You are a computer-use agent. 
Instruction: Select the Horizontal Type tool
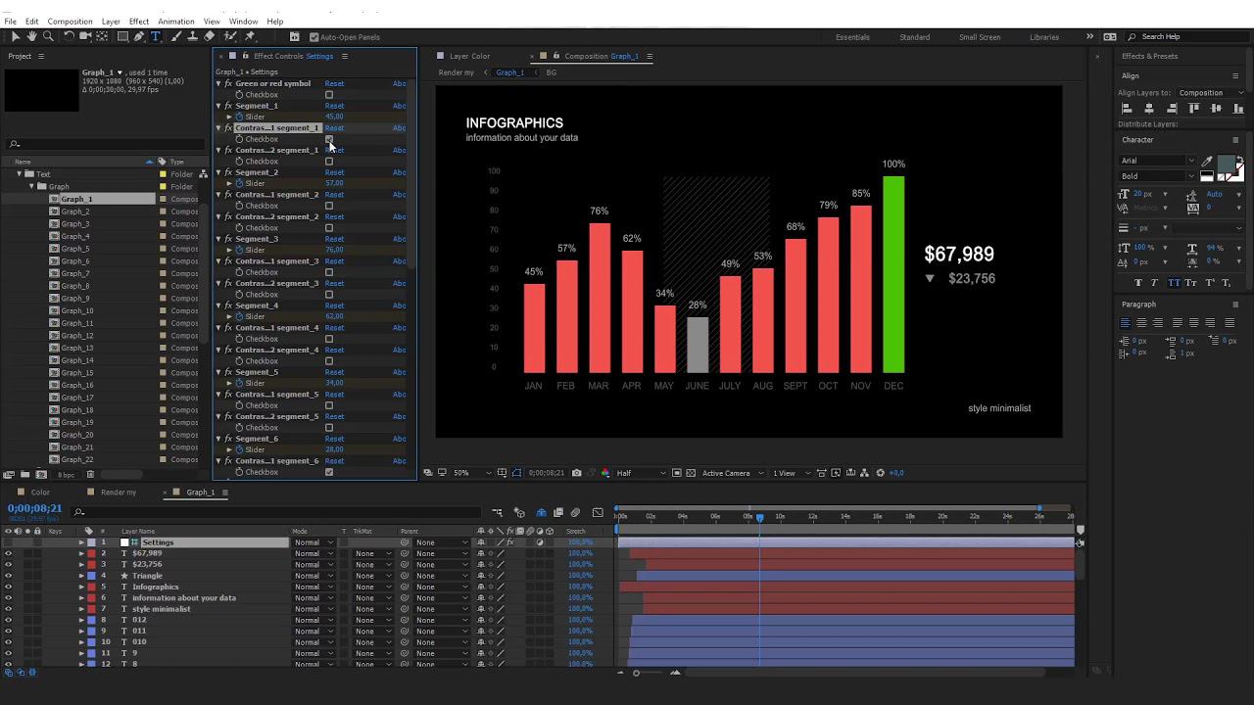[155, 36]
